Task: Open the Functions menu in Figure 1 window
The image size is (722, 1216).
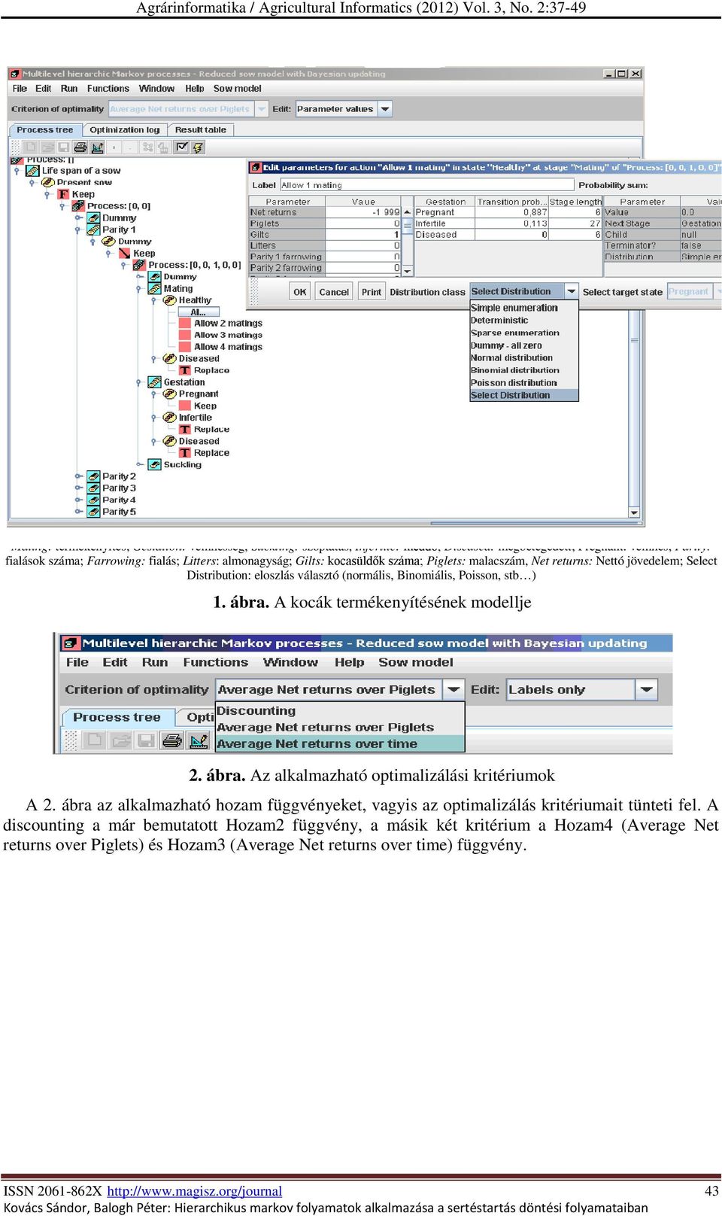Action: [x=108, y=88]
